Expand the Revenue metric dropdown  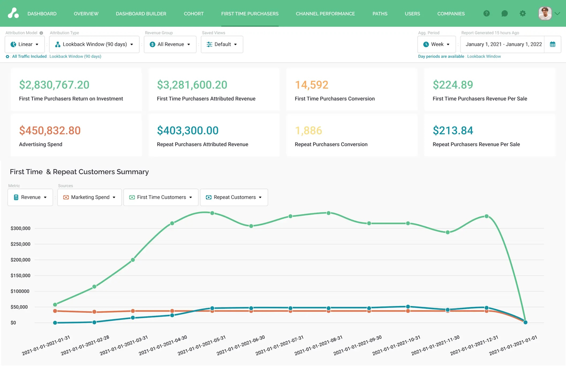coord(30,197)
